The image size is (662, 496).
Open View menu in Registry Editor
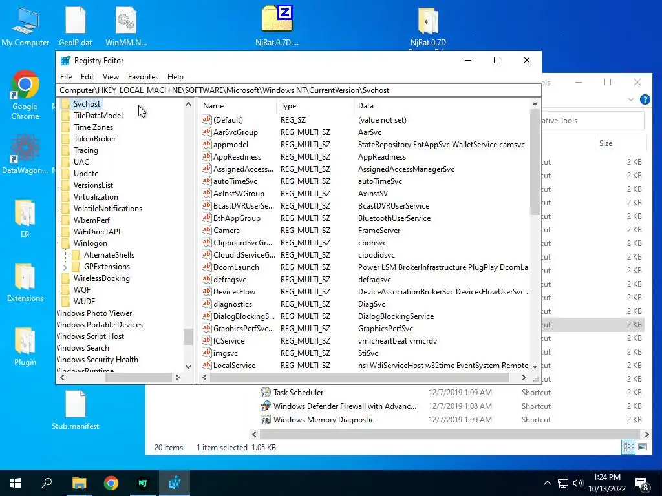[x=111, y=77]
